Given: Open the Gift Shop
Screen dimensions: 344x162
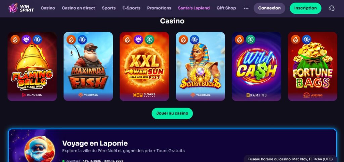Looking at the screenshot, I should [x=226, y=8].
